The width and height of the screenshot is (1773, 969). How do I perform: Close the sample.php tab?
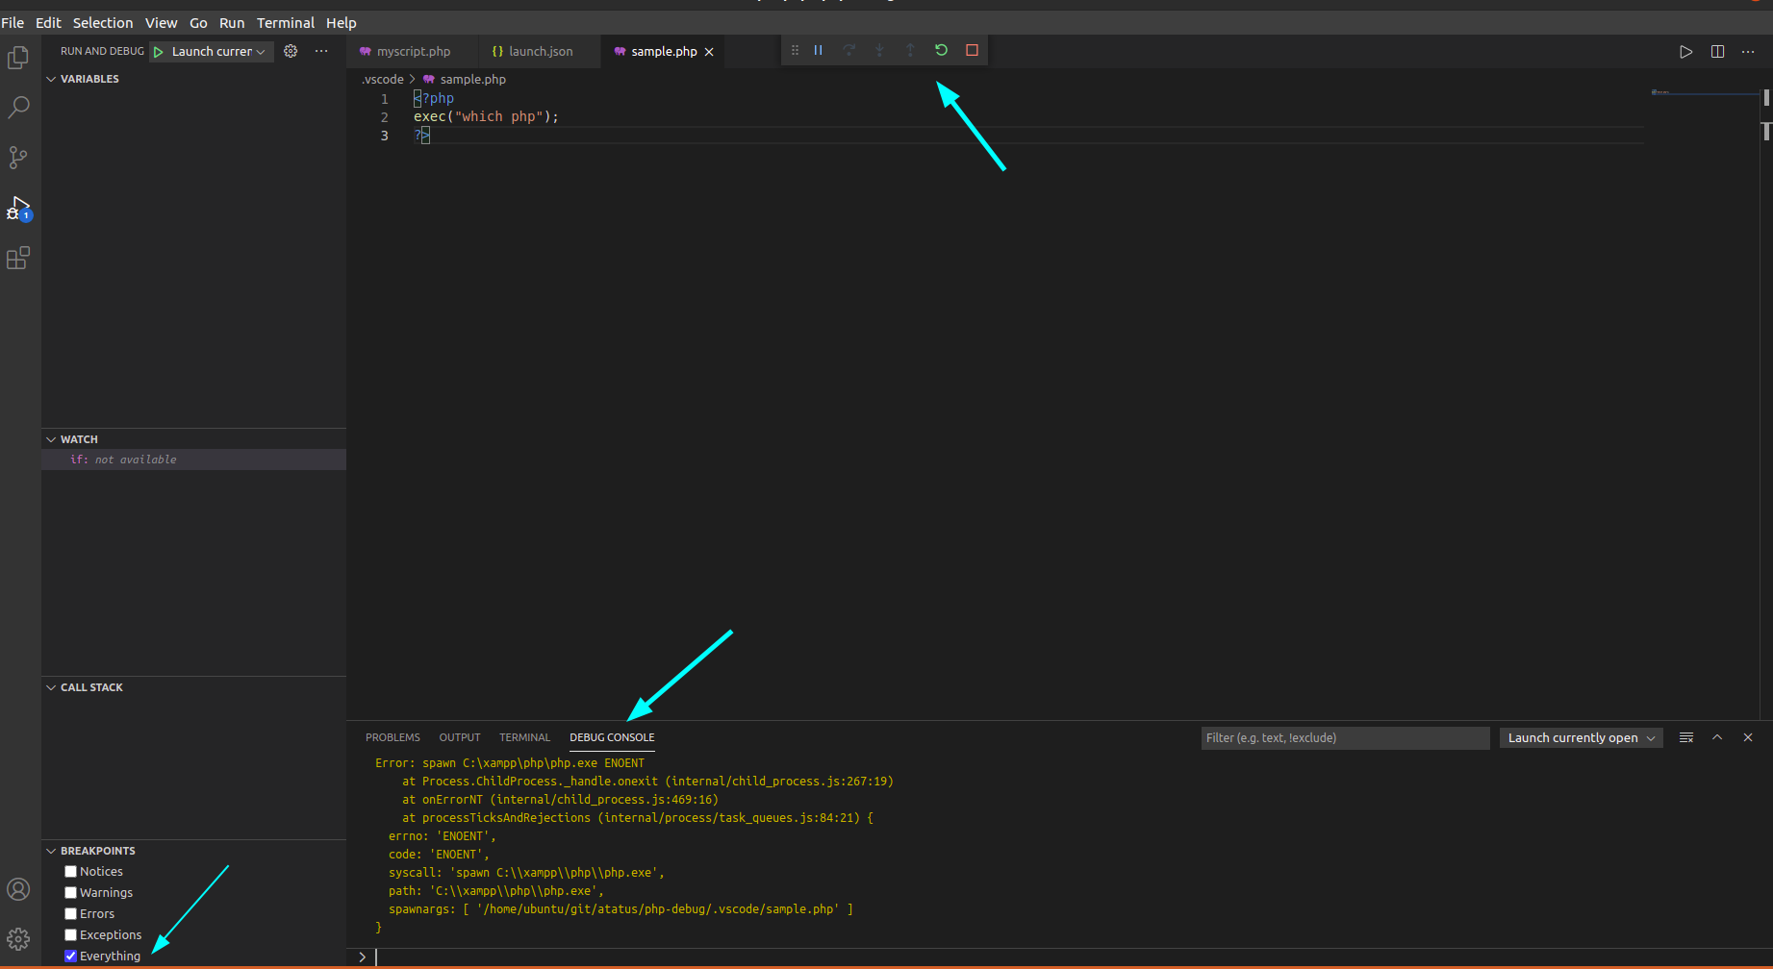[x=709, y=52]
